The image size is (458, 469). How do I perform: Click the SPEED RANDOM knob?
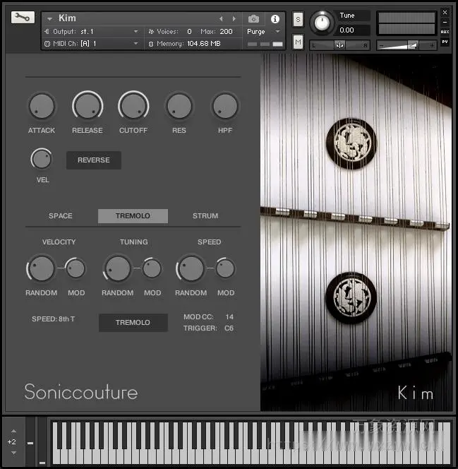[191, 268]
